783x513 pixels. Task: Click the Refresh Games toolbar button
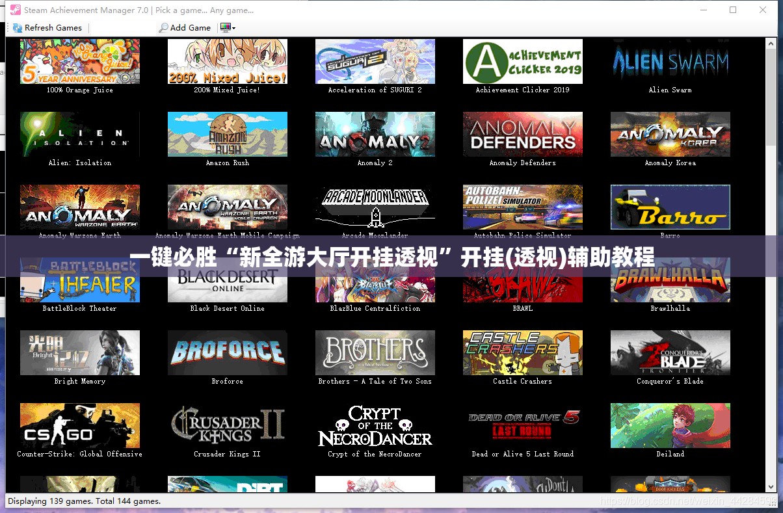pos(47,27)
